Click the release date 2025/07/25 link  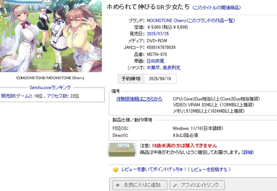click(158, 34)
